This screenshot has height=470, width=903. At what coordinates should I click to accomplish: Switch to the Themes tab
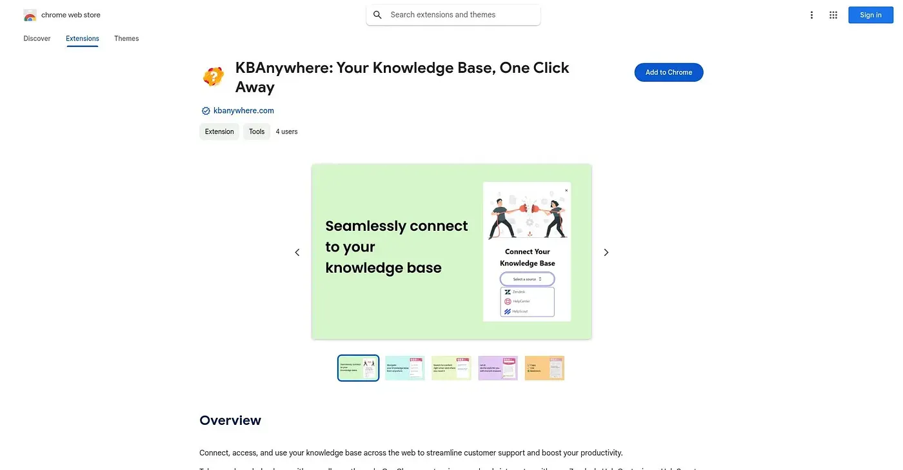(x=126, y=39)
